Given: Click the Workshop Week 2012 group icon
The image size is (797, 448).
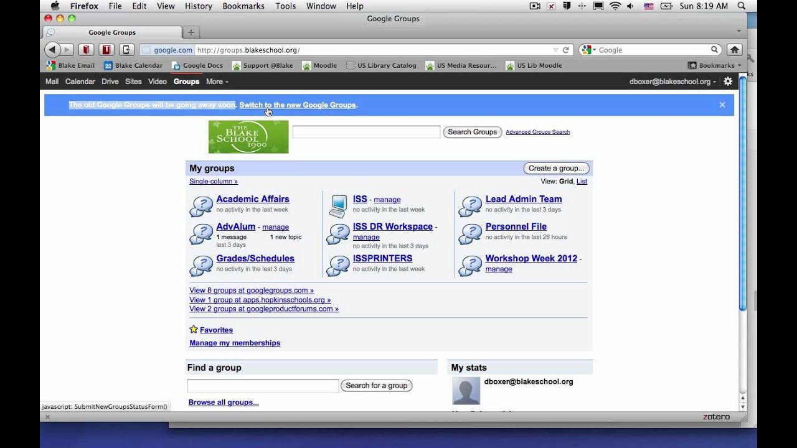Looking at the screenshot, I should pyautogui.click(x=470, y=265).
